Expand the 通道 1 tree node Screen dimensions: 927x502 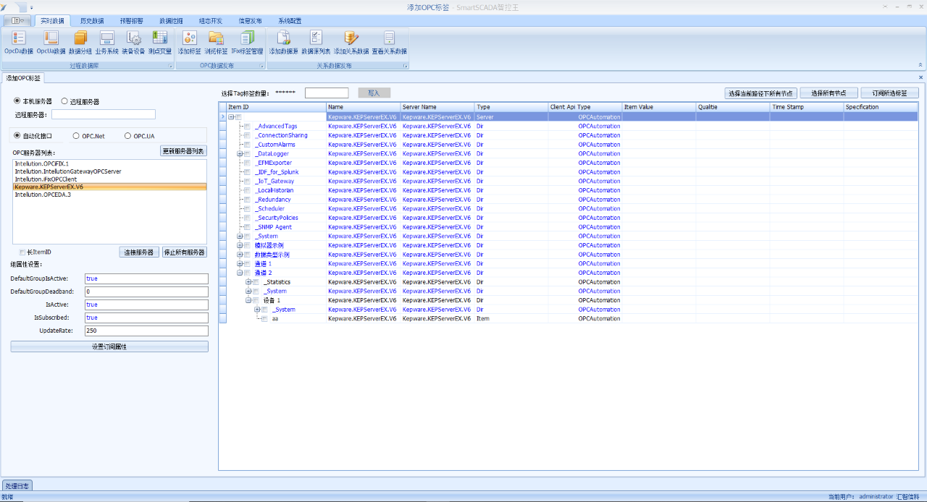(x=240, y=264)
